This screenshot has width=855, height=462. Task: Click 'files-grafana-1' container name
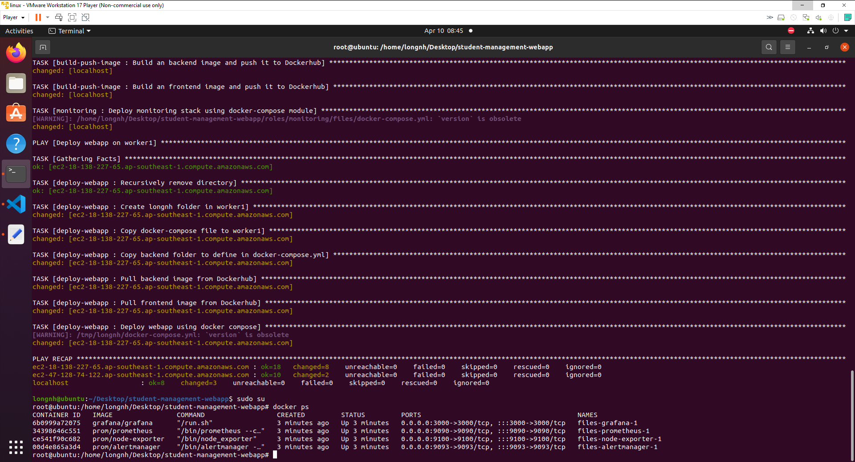[x=607, y=423]
